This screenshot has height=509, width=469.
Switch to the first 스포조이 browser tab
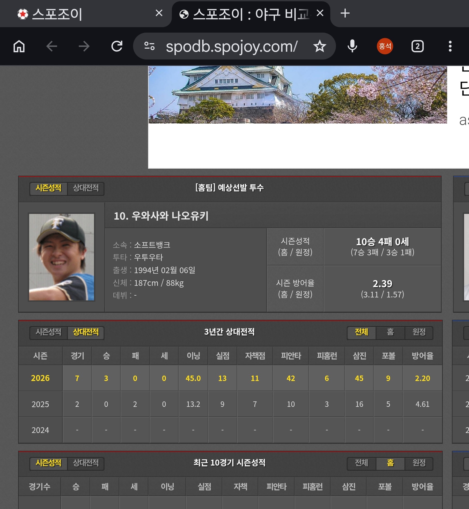coord(85,14)
